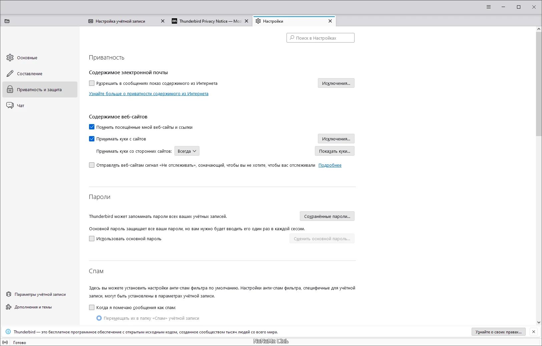Uncheck Принимать куки с сайтов

(92, 139)
